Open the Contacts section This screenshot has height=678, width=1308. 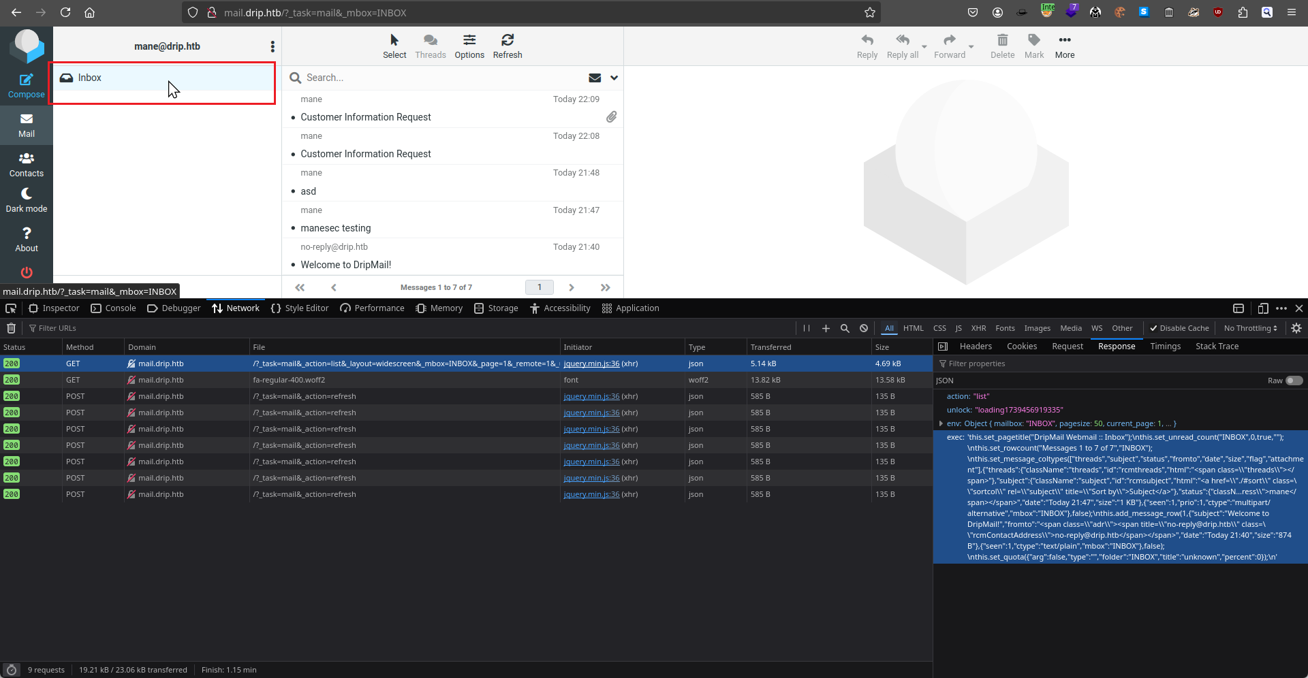(26, 164)
